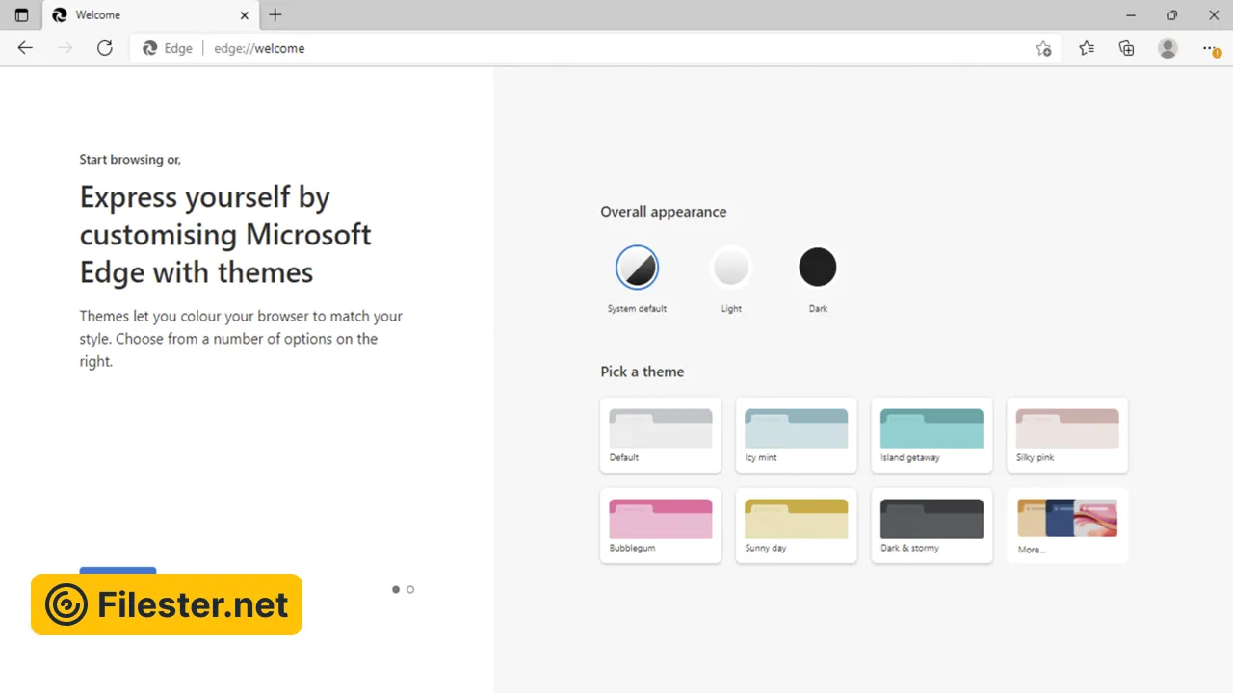Click the address bar showing edge://welcome

point(578,48)
